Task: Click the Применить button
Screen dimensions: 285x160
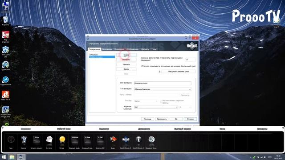Action: point(162,119)
